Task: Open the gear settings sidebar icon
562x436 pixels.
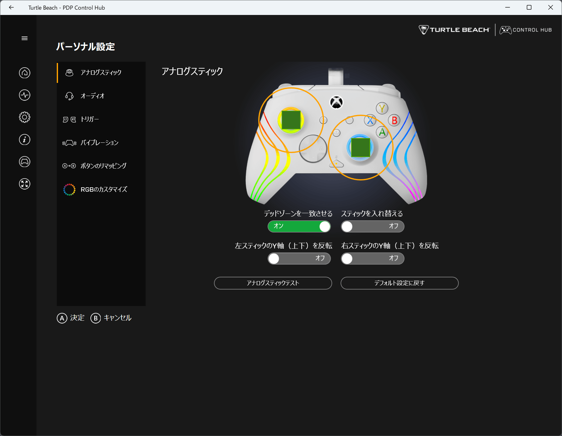Action: click(24, 117)
